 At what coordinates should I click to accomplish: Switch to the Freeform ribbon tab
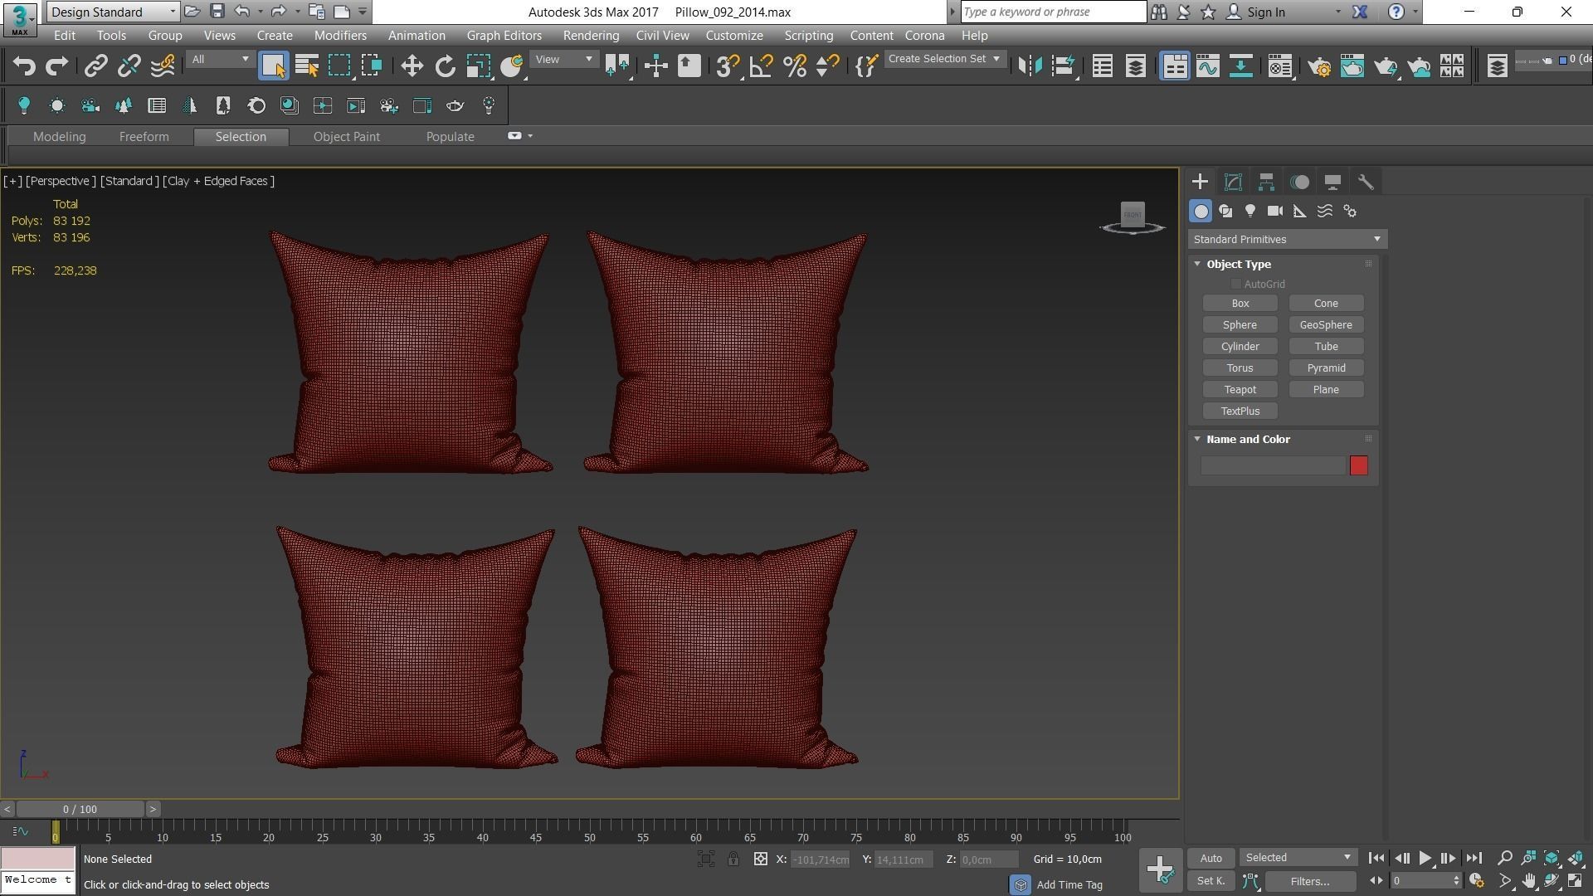click(144, 137)
